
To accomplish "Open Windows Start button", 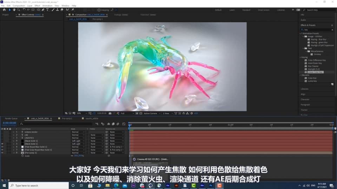I will [x=4, y=185].
